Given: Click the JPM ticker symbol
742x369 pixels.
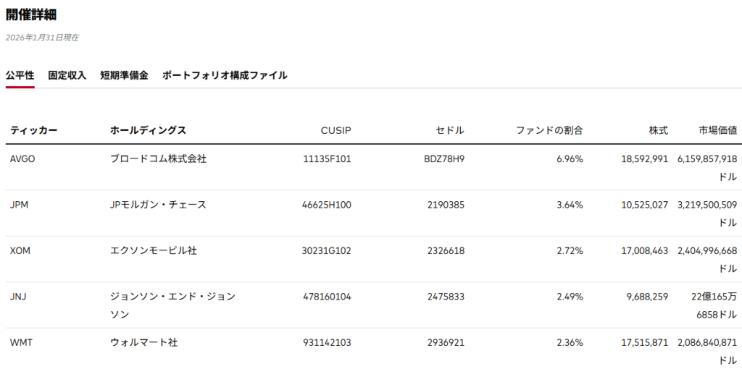Looking at the screenshot, I should (x=20, y=205).
